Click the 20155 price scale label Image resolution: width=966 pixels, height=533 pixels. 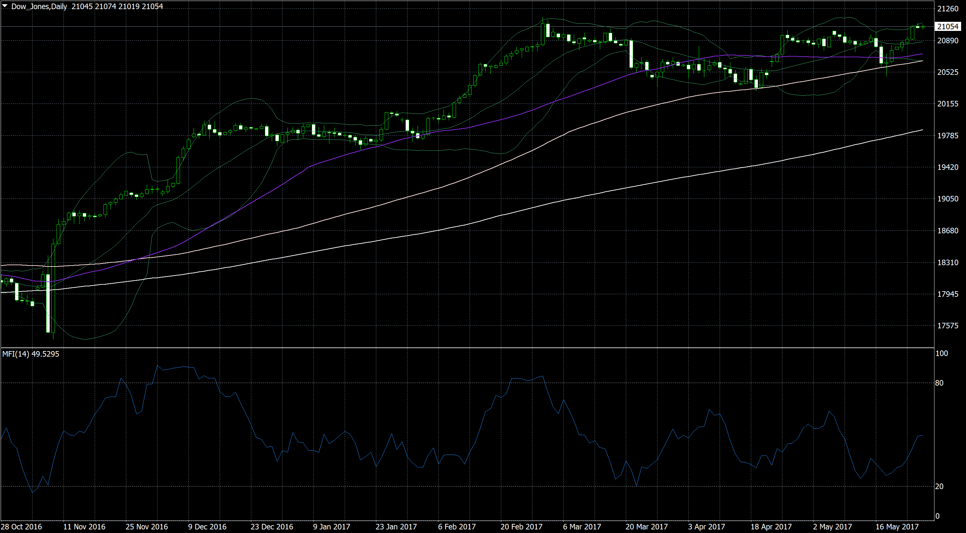click(948, 104)
